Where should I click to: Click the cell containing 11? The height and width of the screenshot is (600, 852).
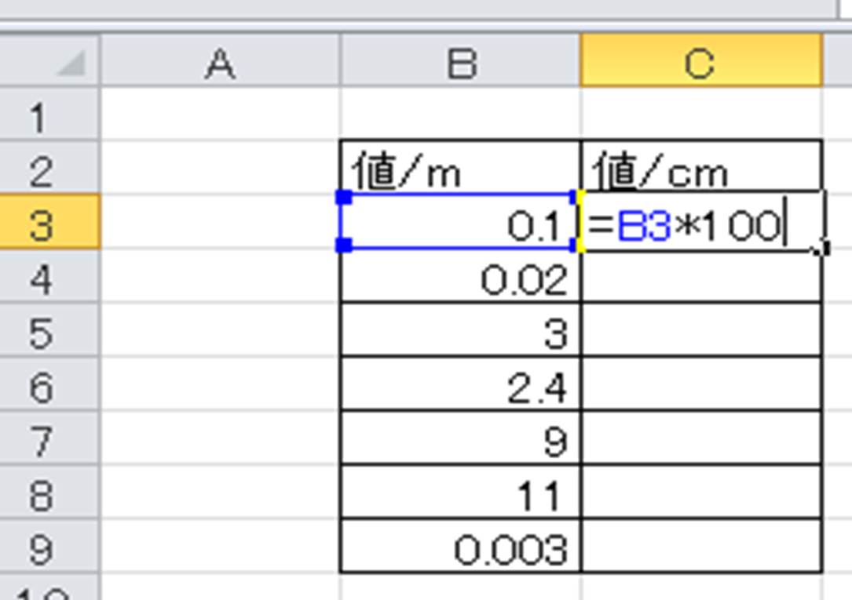click(x=460, y=494)
